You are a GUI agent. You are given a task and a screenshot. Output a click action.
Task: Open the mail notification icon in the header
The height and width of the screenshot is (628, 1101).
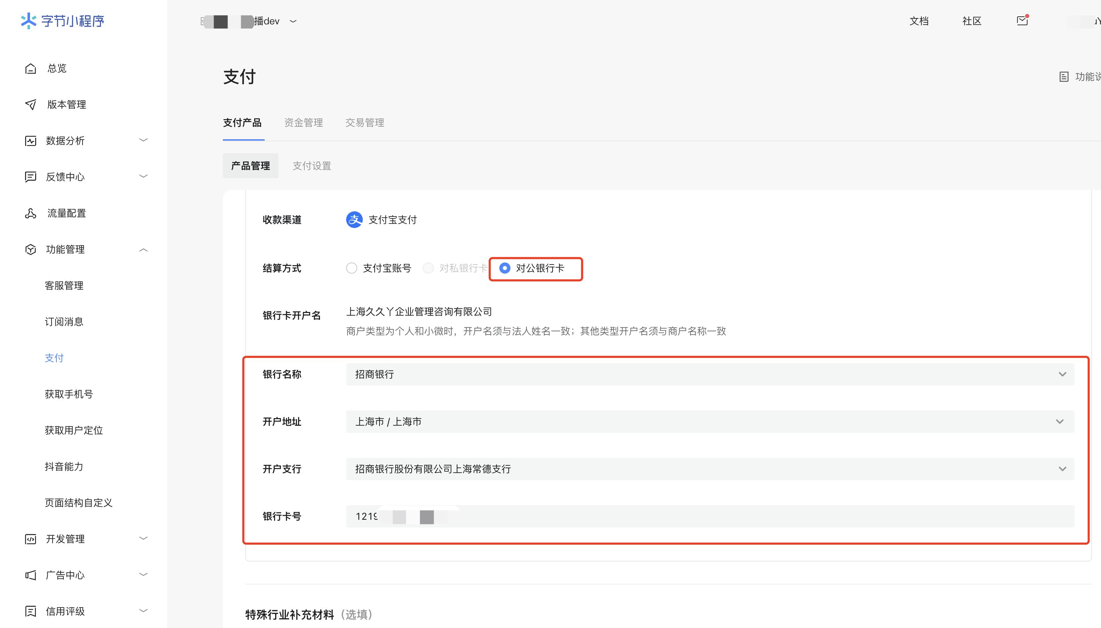[1022, 21]
